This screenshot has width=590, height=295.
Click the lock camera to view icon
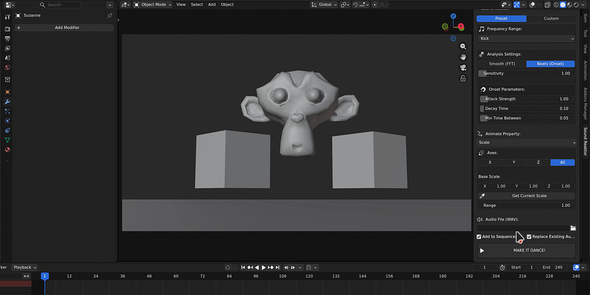click(x=463, y=79)
